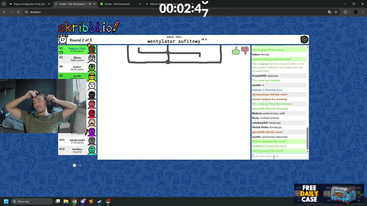
Task: Click the player row 'Ellezy 5880 points'
Action: tap(77, 59)
